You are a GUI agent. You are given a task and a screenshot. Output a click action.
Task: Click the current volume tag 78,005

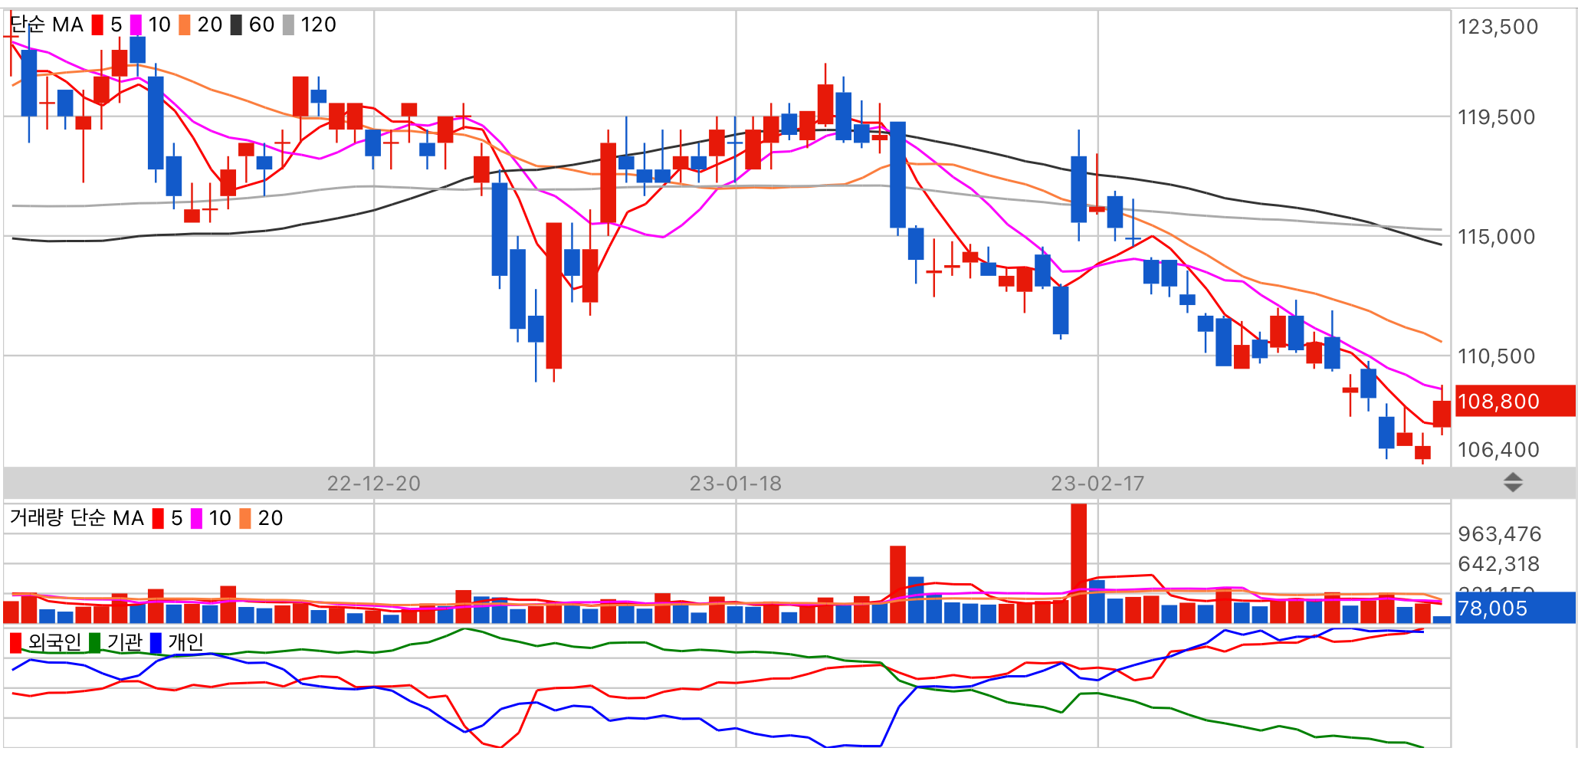pyautogui.click(x=1515, y=608)
